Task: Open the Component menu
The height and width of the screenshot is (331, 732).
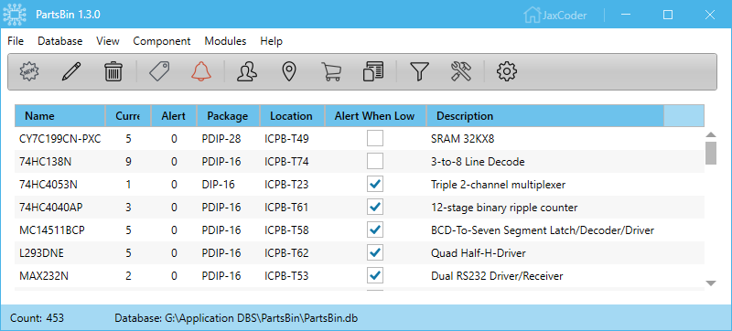Action: pyautogui.click(x=162, y=41)
